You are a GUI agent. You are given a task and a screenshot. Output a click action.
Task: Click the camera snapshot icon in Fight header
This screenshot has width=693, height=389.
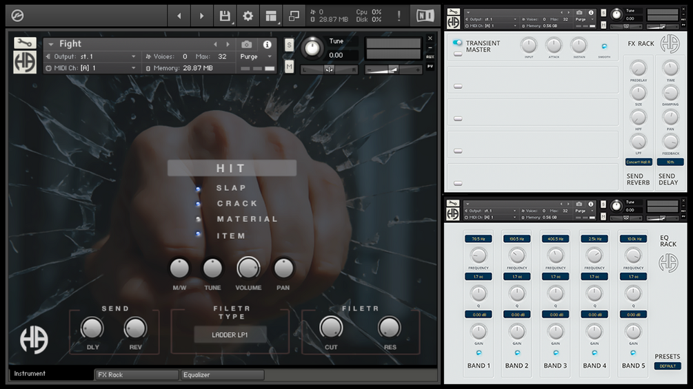pos(247,45)
